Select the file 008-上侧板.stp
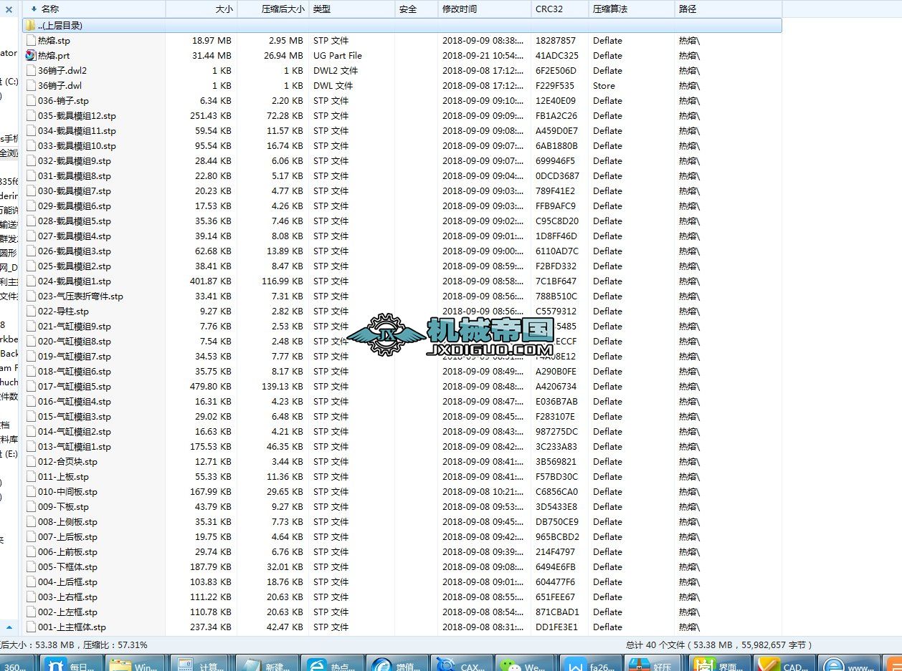Image resolution: width=902 pixels, height=671 pixels. pos(67,521)
